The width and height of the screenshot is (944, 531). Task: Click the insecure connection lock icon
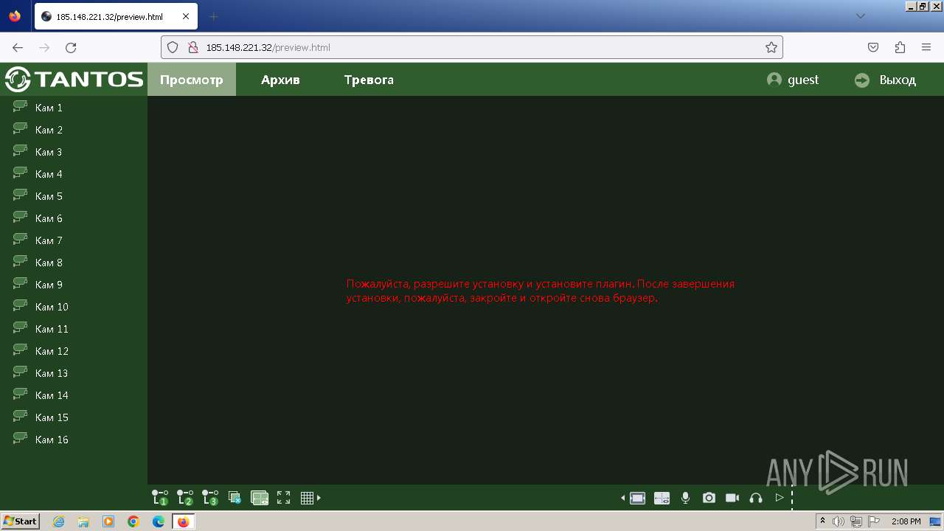pyautogui.click(x=193, y=47)
